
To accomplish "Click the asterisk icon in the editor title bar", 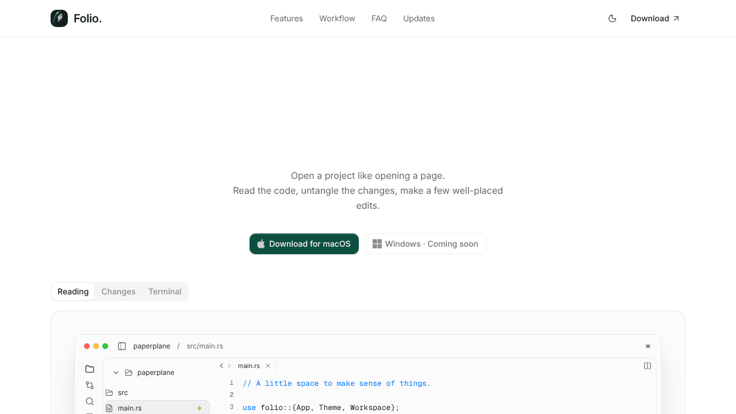I will (x=648, y=346).
